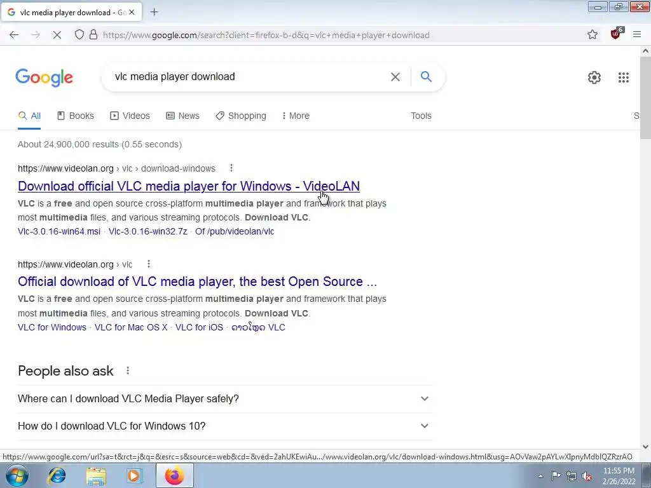
Task: Open the Vlc-3.0.16-win64.msi sitelink
Action: [59, 231]
